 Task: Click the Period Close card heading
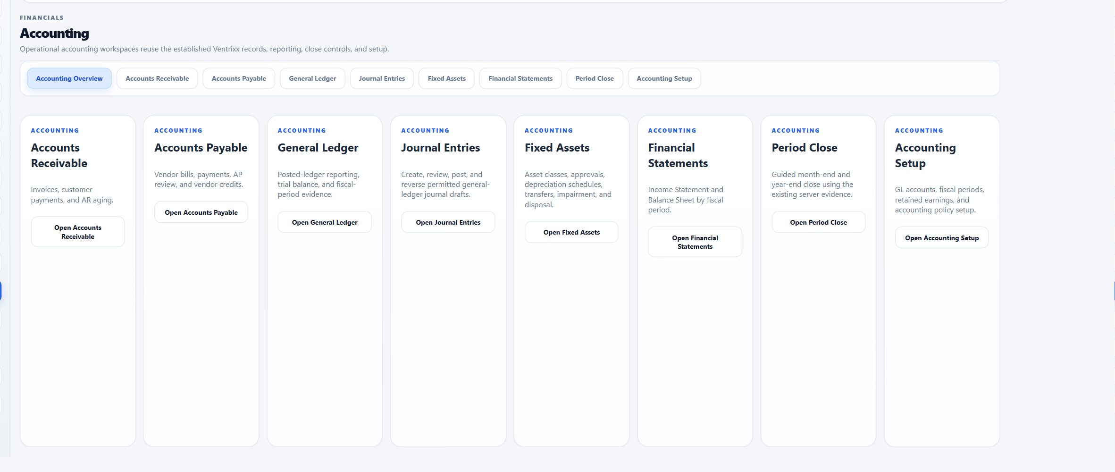click(805, 148)
